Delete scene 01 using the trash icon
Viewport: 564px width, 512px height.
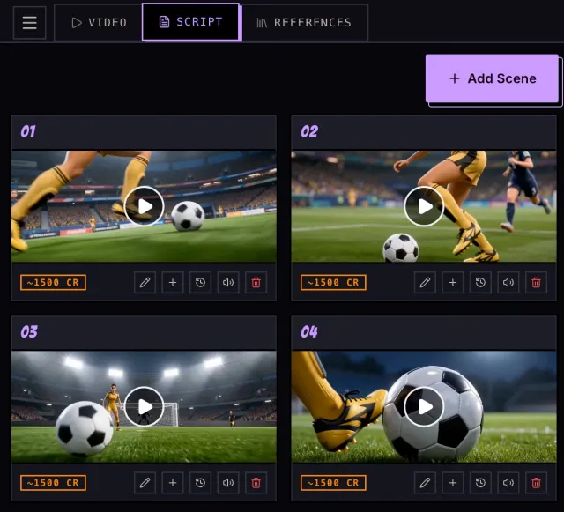(256, 283)
